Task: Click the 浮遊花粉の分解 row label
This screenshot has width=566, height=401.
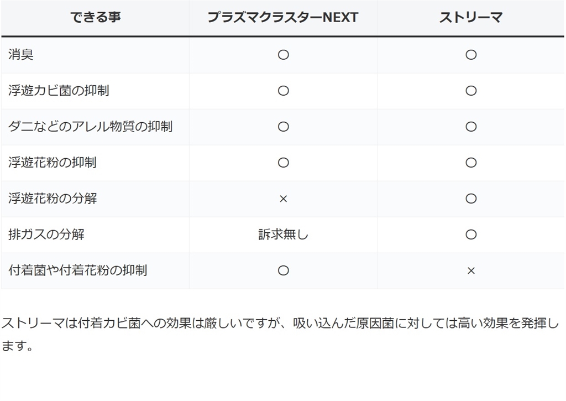Action: click(x=53, y=199)
